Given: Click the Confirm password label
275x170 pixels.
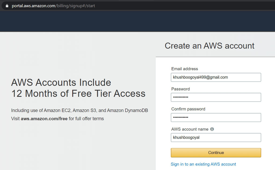Looking at the screenshot, I should [x=188, y=109].
